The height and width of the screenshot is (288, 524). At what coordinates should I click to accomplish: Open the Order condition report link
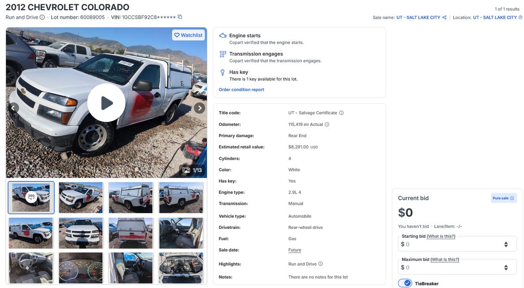pyautogui.click(x=241, y=90)
